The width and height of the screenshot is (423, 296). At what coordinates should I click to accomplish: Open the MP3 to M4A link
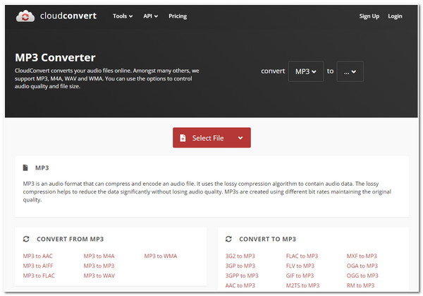point(99,256)
